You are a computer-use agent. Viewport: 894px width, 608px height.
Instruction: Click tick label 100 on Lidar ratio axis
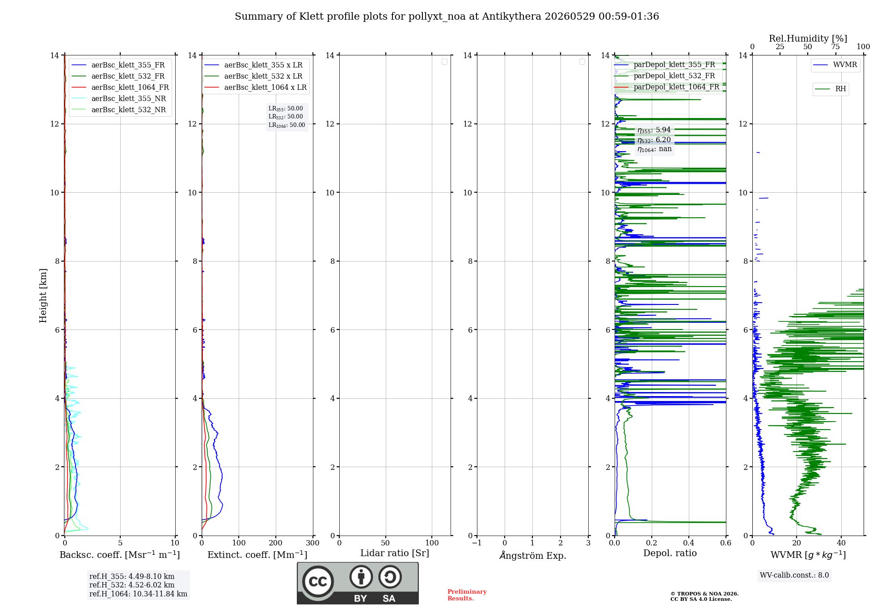click(x=432, y=543)
